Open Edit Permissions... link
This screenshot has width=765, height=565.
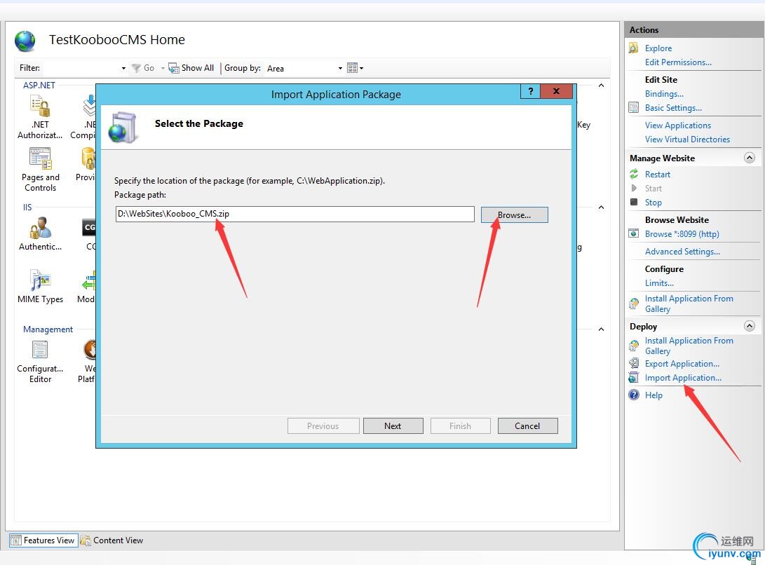tap(678, 62)
